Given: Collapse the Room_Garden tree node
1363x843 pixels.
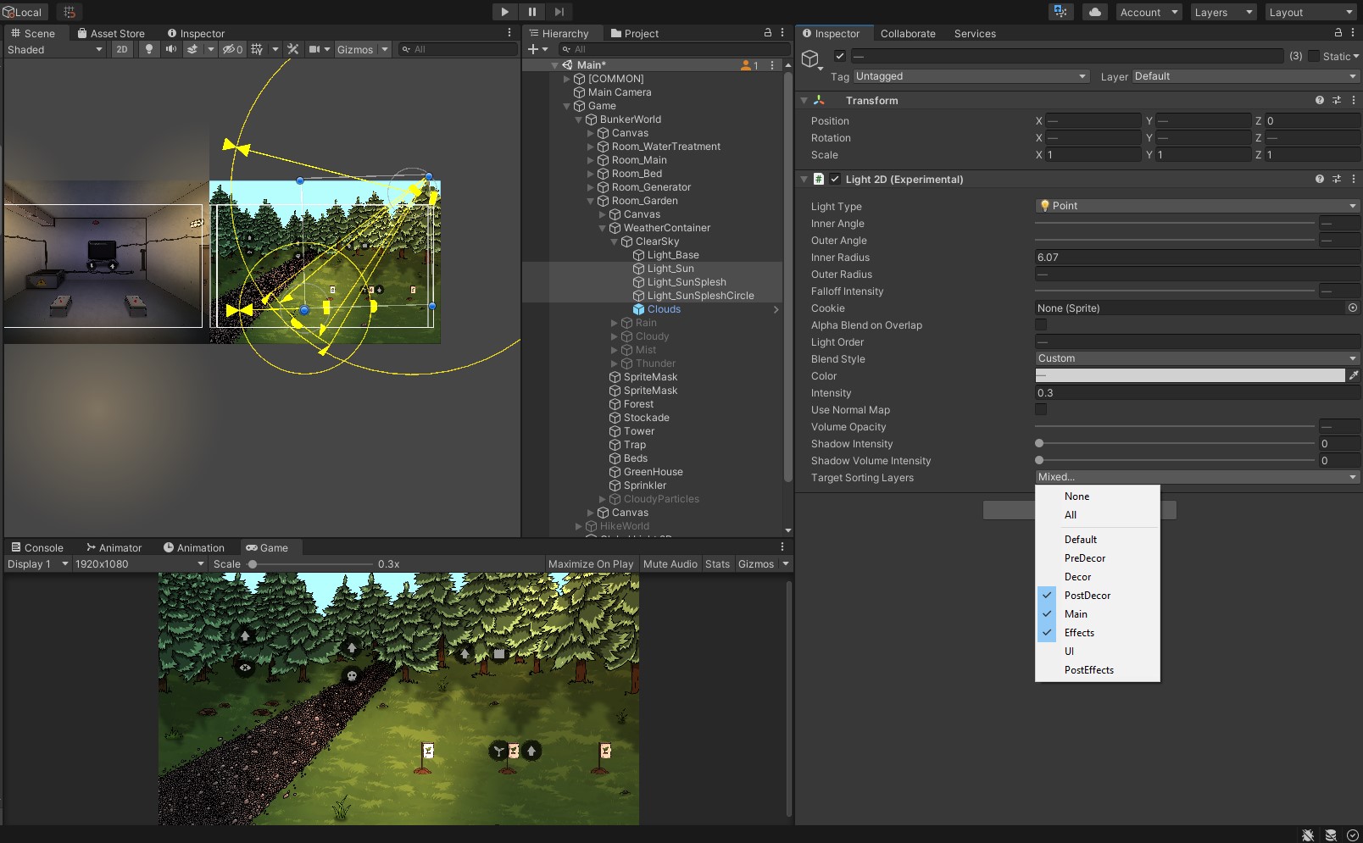Looking at the screenshot, I should 591,201.
